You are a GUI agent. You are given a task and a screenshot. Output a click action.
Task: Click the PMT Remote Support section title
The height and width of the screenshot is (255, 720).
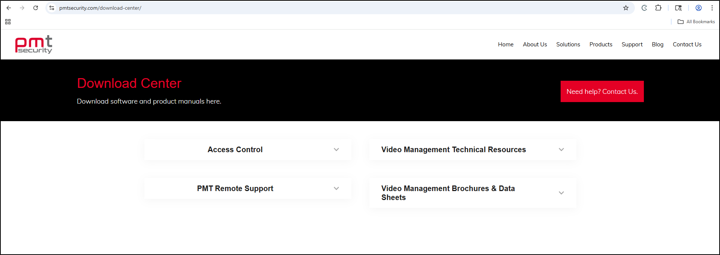point(235,188)
